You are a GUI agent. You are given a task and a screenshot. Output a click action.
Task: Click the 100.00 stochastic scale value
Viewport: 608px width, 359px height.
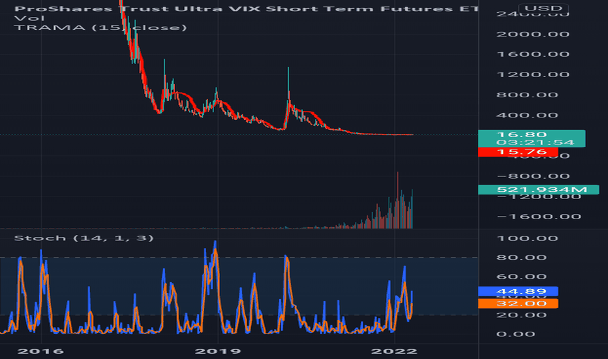(x=527, y=238)
